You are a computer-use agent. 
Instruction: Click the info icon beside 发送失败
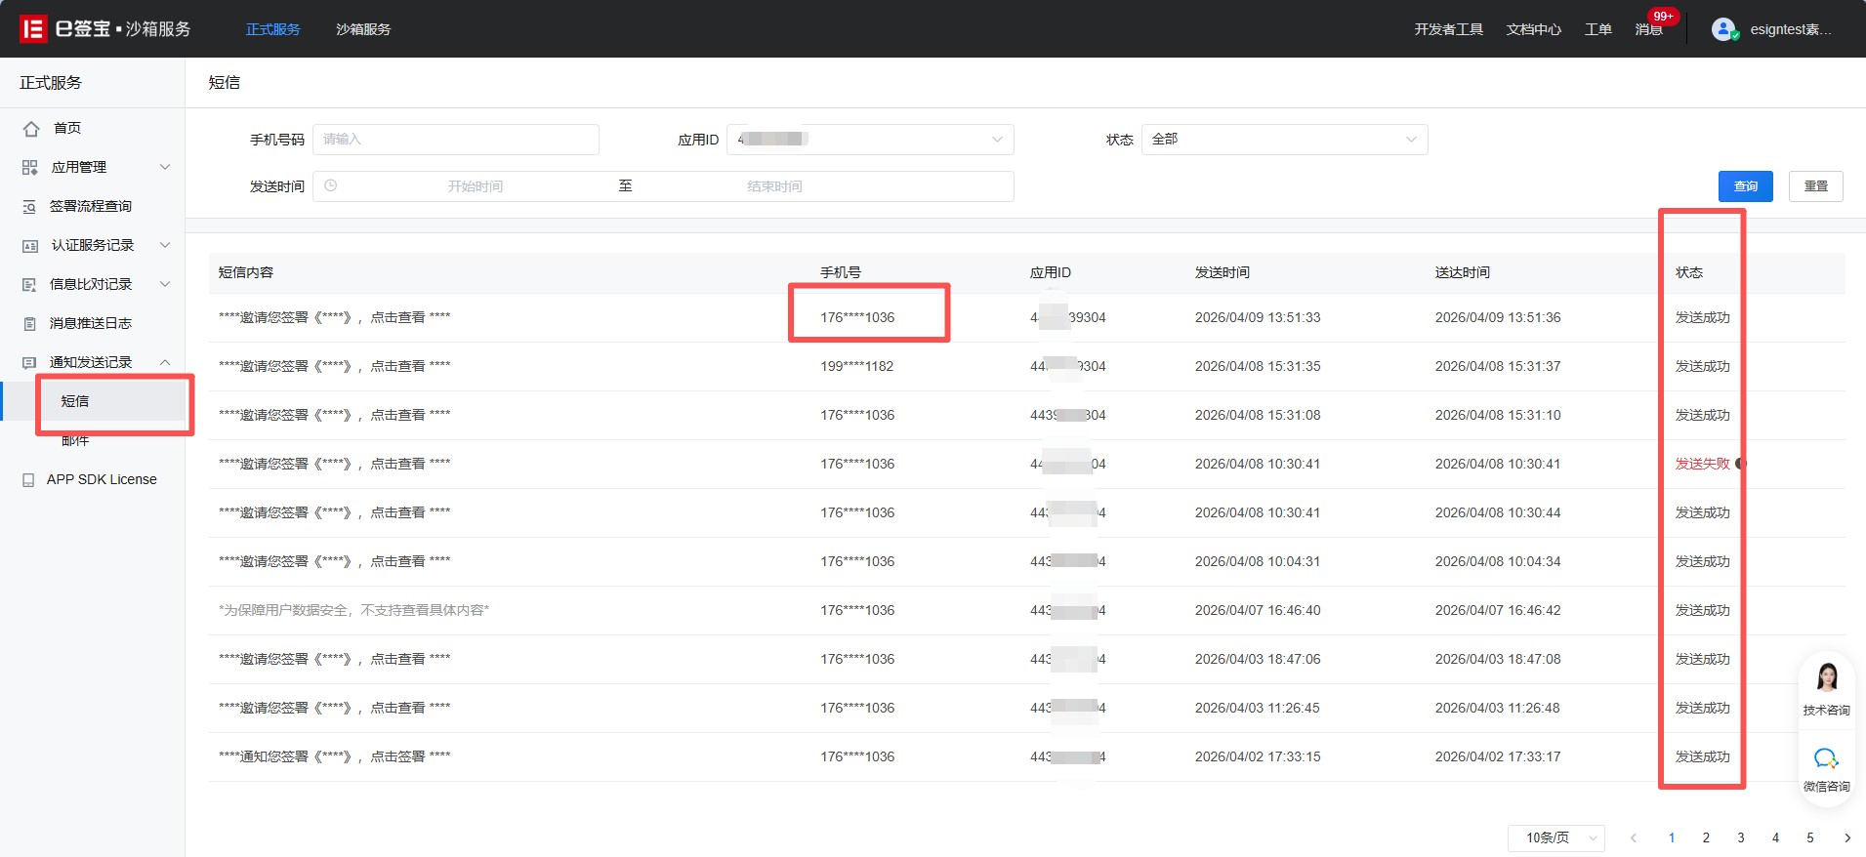(1740, 464)
